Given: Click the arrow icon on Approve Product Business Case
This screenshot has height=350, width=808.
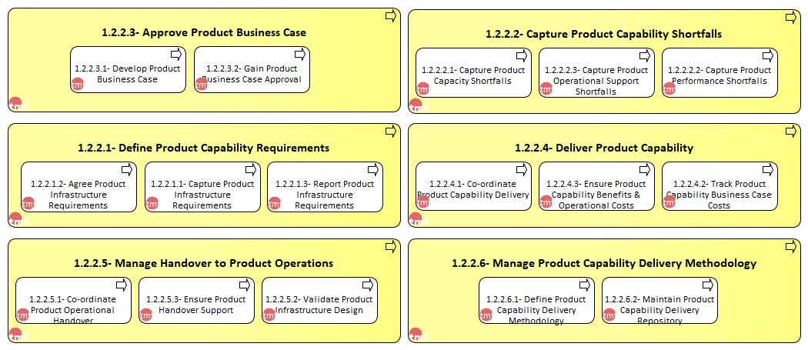Looking at the screenshot, I should click(391, 16).
